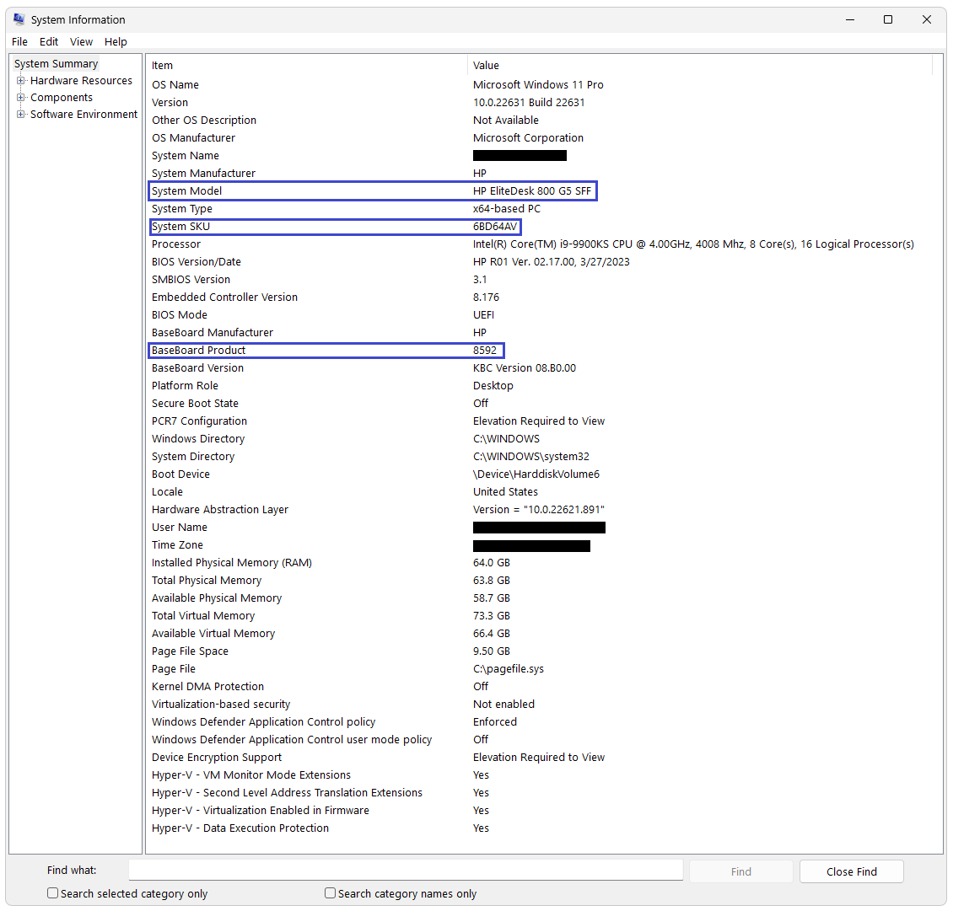Viewport: 953px width, 911px height.
Task: Select the Secure Boot State row
Action: pos(539,404)
